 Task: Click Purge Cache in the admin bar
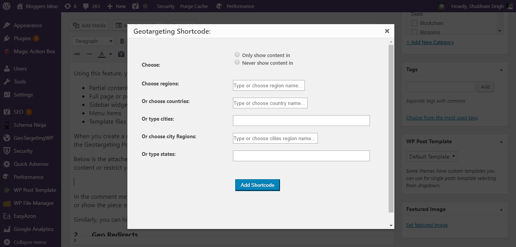(194, 6)
